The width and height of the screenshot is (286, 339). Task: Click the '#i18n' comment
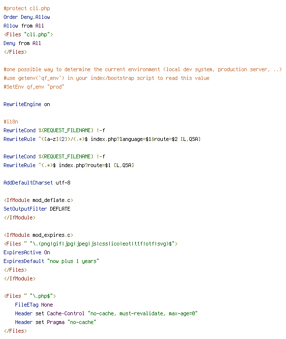click(x=11, y=122)
